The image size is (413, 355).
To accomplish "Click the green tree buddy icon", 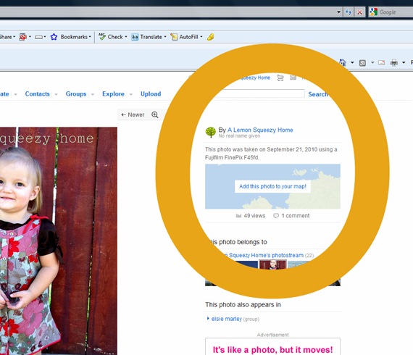I will [210, 132].
